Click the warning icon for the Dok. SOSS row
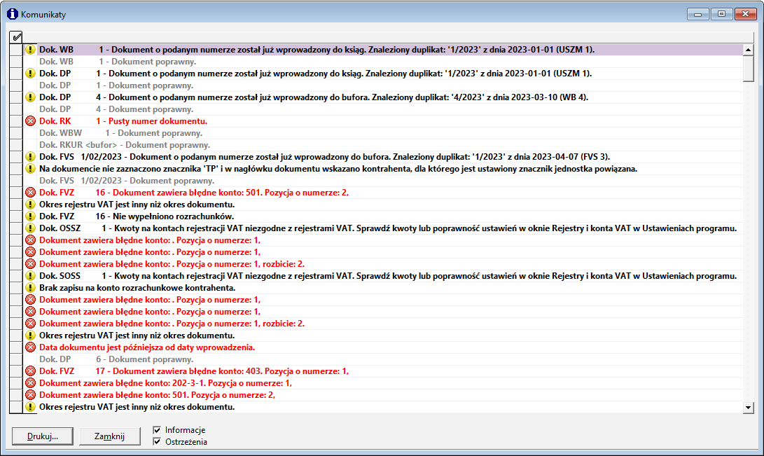 click(30, 276)
